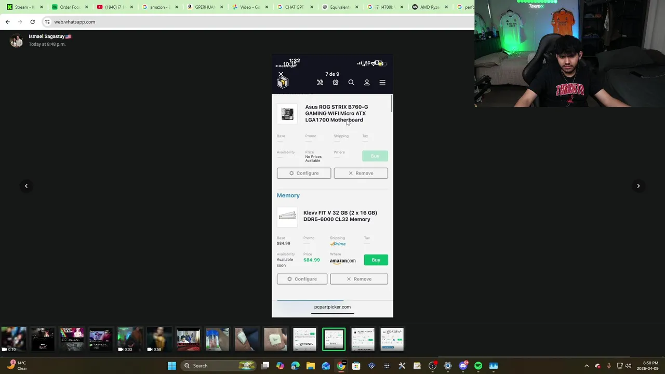665x374 pixels.
Task: Click the browser forward arrow
Action: point(20,22)
